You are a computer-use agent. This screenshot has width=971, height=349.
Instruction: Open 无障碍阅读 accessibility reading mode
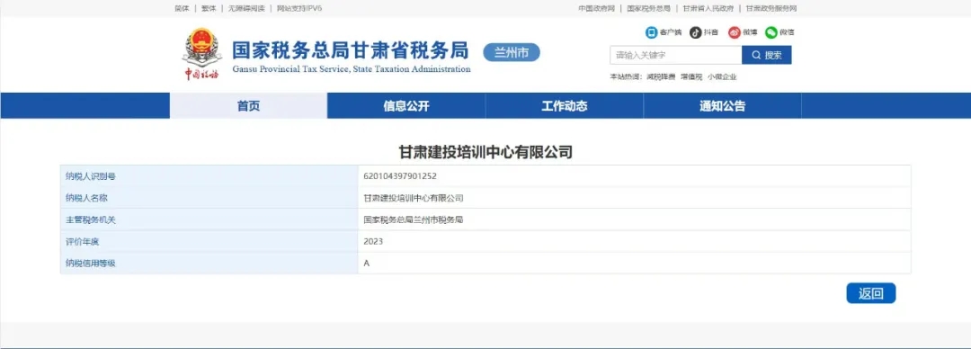(246, 9)
